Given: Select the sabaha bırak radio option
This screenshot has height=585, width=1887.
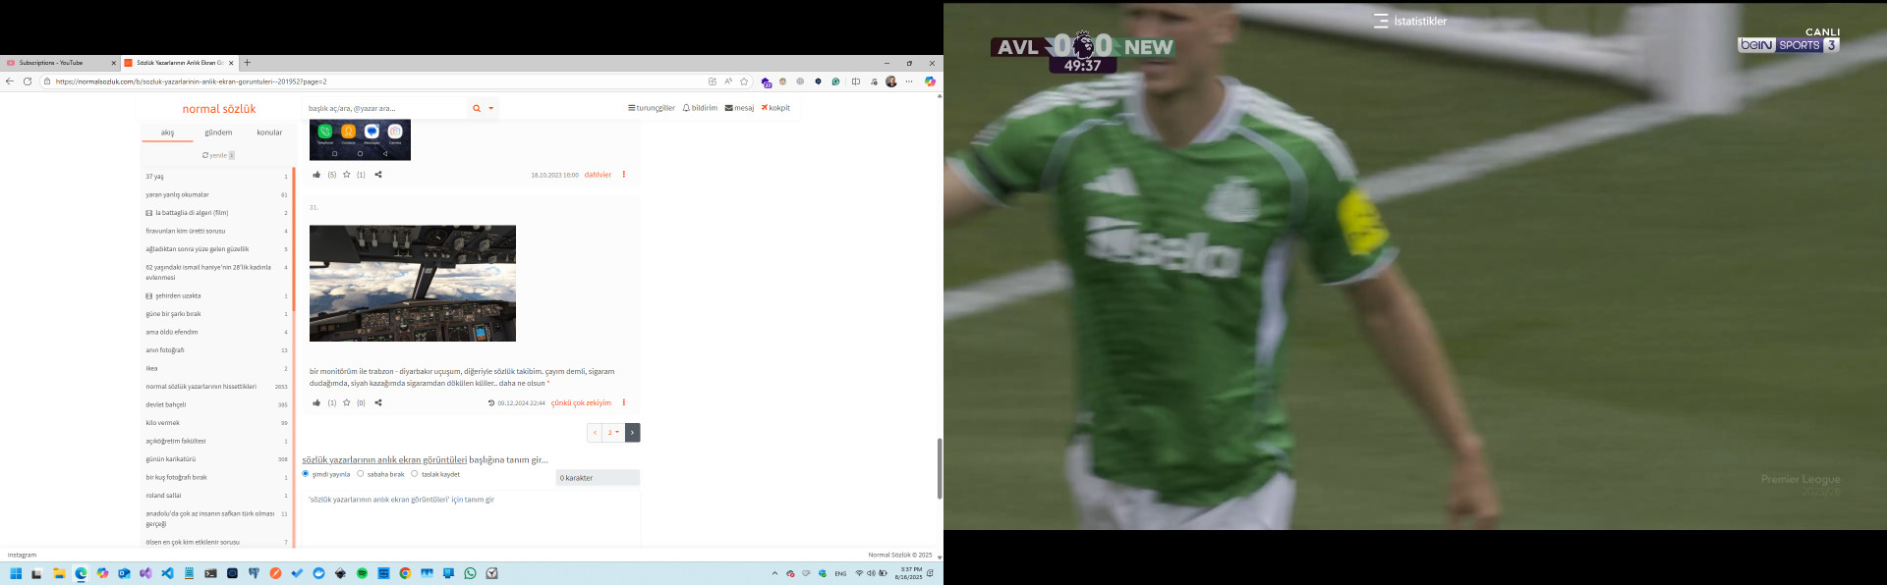Looking at the screenshot, I should tap(361, 474).
